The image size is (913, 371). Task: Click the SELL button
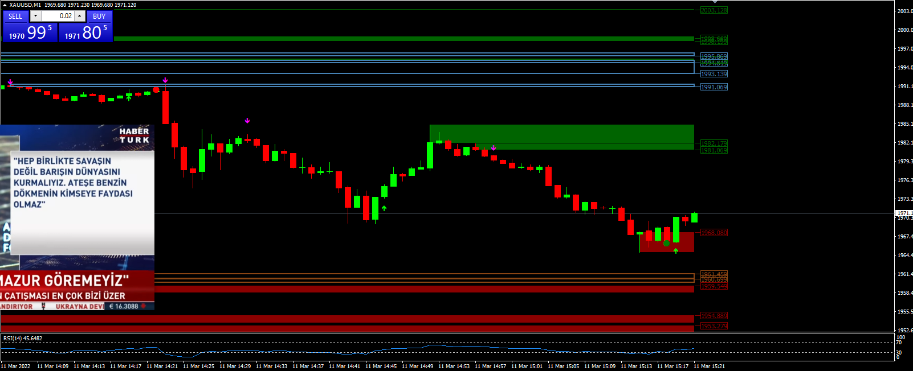coord(15,16)
